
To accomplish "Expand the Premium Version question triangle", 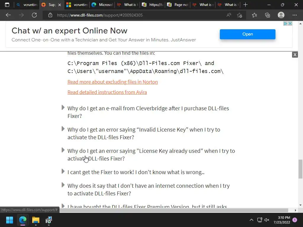I will pyautogui.click(x=63, y=206).
